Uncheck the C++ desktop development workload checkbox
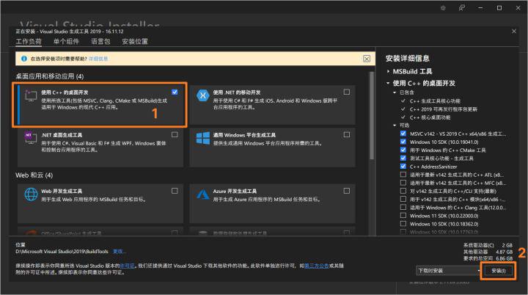Screen dimensions: 528x295 pos(175,92)
